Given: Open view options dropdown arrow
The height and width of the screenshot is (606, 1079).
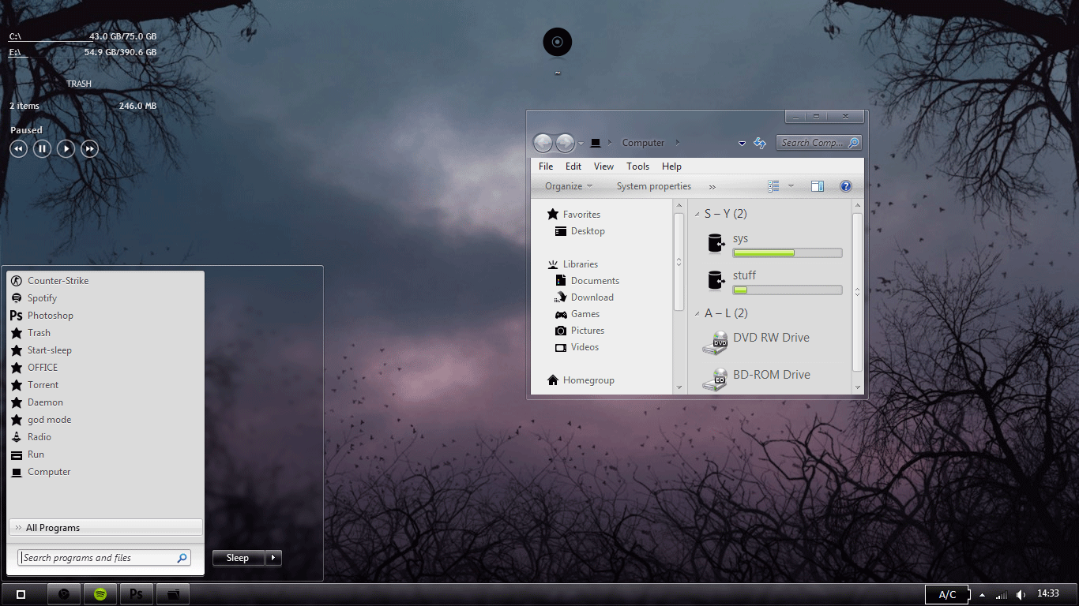Looking at the screenshot, I should click(791, 186).
